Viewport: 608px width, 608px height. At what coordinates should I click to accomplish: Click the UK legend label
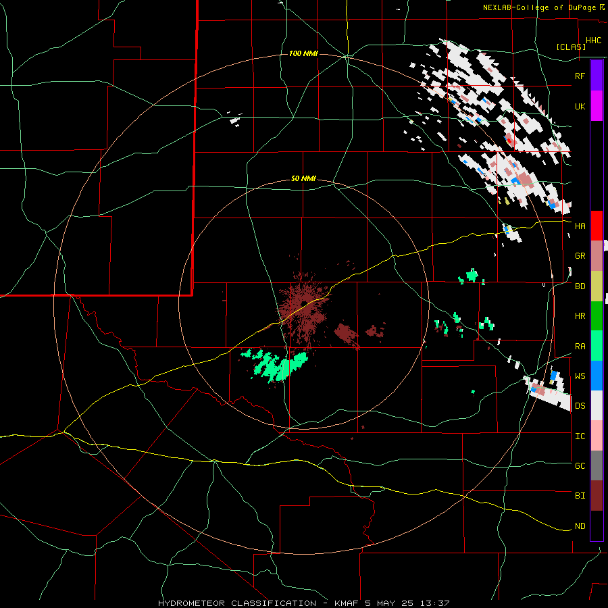point(580,106)
